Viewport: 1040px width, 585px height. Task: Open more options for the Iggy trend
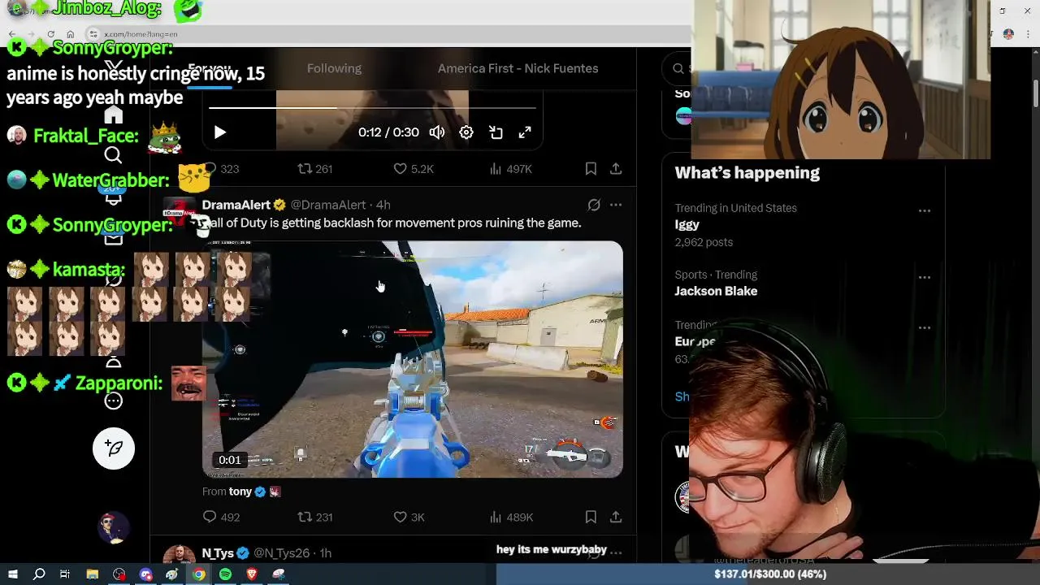click(x=924, y=210)
